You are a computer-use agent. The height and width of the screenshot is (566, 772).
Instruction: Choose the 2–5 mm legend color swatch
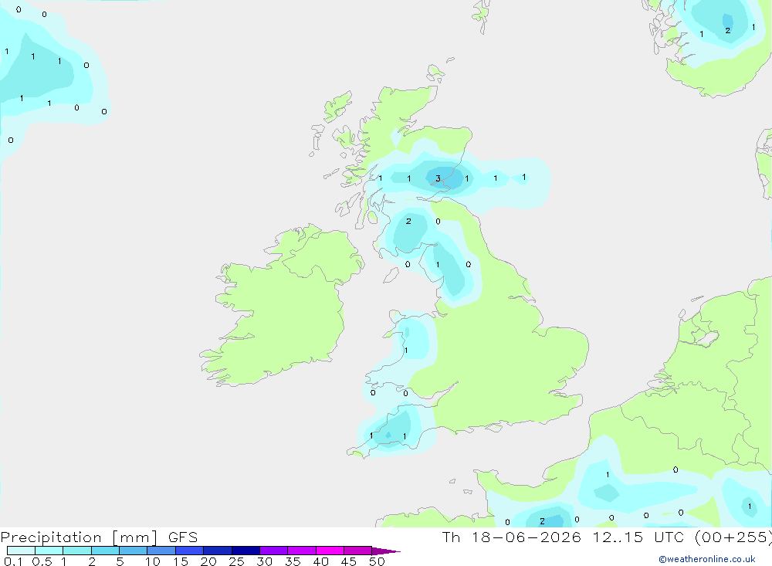pyautogui.click(x=105, y=551)
